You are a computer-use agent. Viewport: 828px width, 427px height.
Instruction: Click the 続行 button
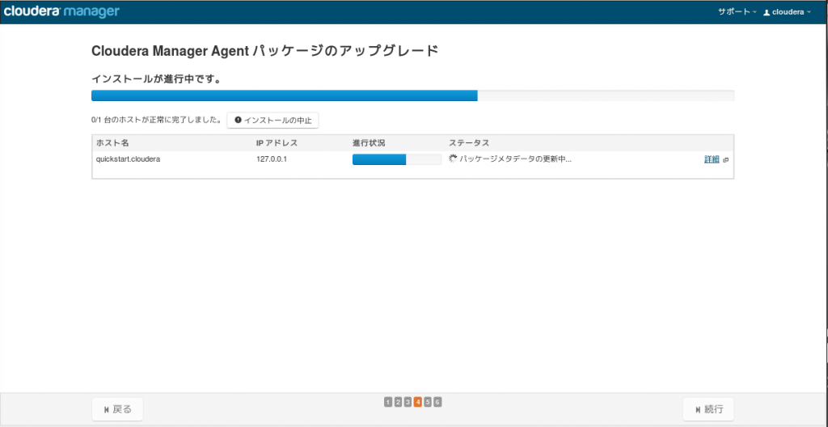coord(708,409)
